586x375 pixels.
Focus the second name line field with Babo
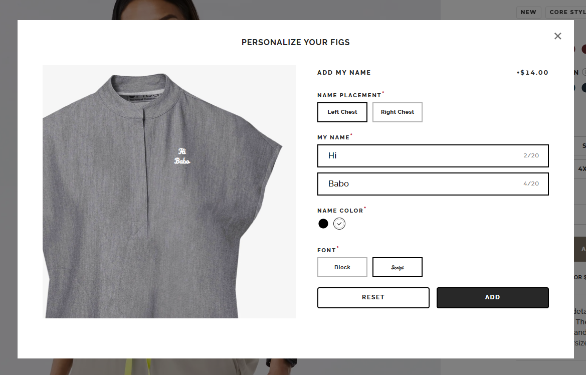(x=433, y=183)
